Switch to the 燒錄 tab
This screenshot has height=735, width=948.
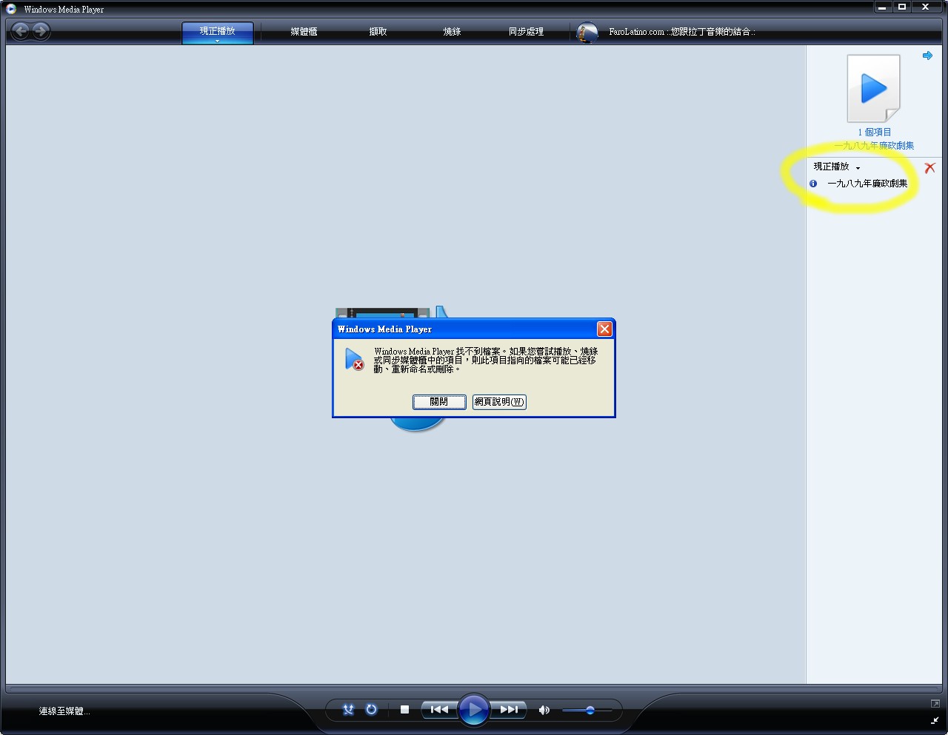453,32
